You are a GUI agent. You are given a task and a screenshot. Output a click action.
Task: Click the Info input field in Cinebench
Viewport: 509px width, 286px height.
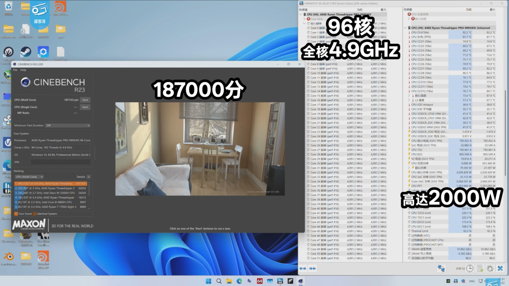pyautogui.click(x=60, y=162)
